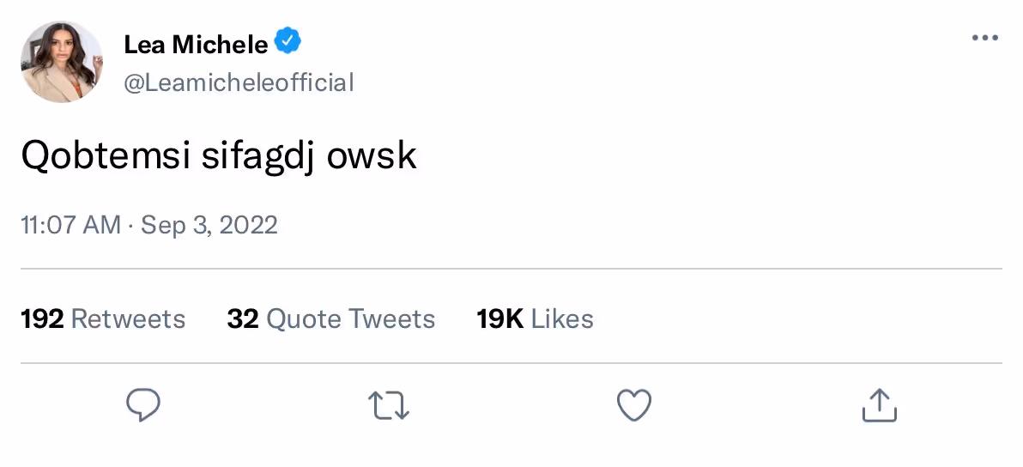This screenshot has height=467, width=1023.
Task: Retweet this tweet using the arrows icon
Action: (389, 405)
